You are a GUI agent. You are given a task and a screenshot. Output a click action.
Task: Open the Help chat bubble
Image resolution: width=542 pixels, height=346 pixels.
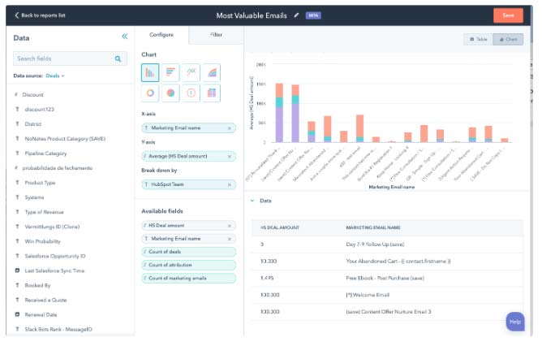515,322
